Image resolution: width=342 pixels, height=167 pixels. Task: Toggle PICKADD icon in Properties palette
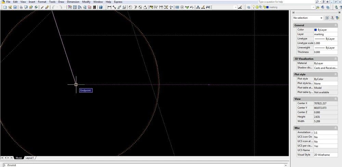pos(327,18)
